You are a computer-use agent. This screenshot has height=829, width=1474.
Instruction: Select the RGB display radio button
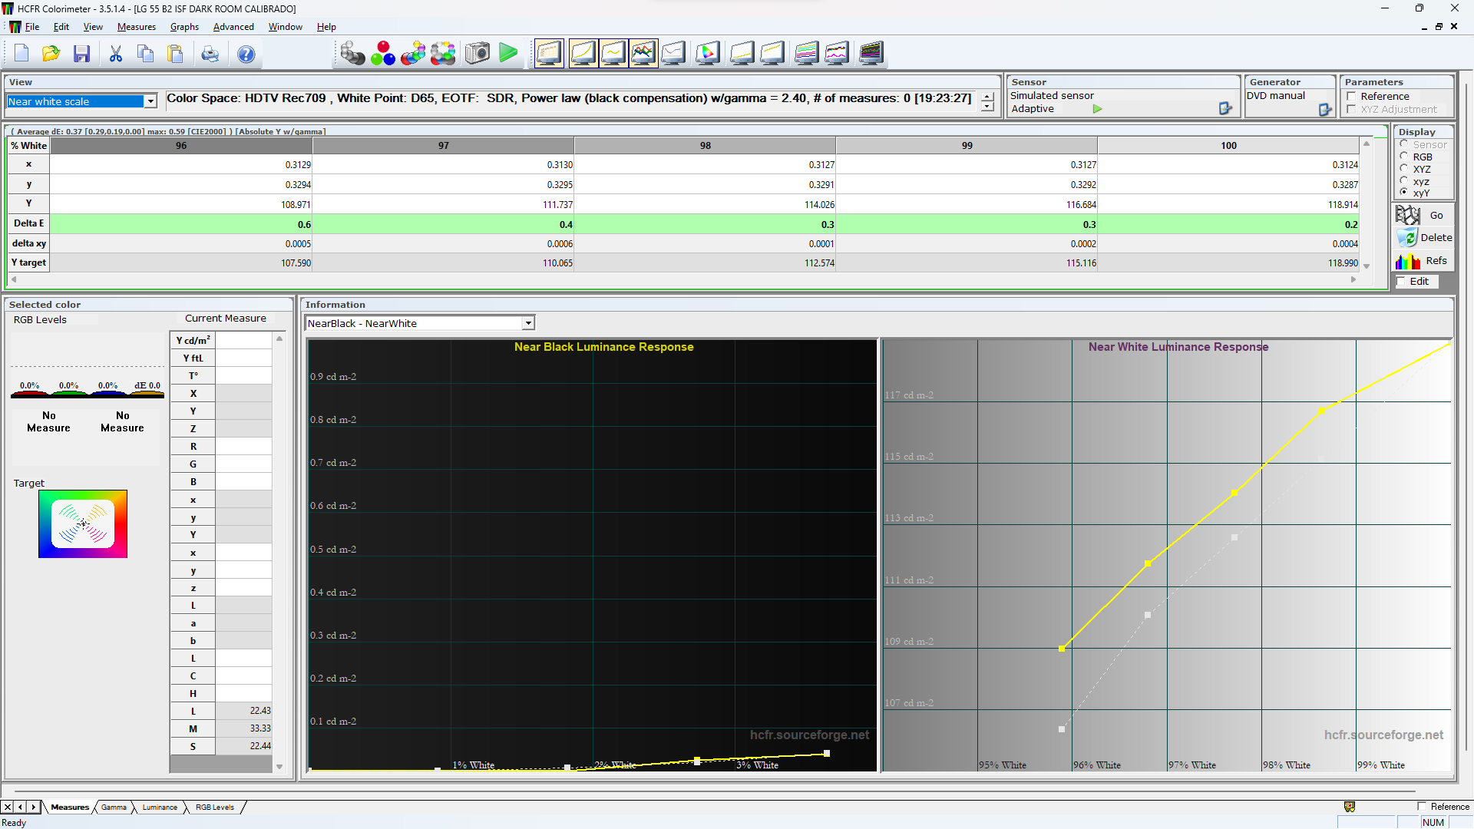coord(1404,157)
